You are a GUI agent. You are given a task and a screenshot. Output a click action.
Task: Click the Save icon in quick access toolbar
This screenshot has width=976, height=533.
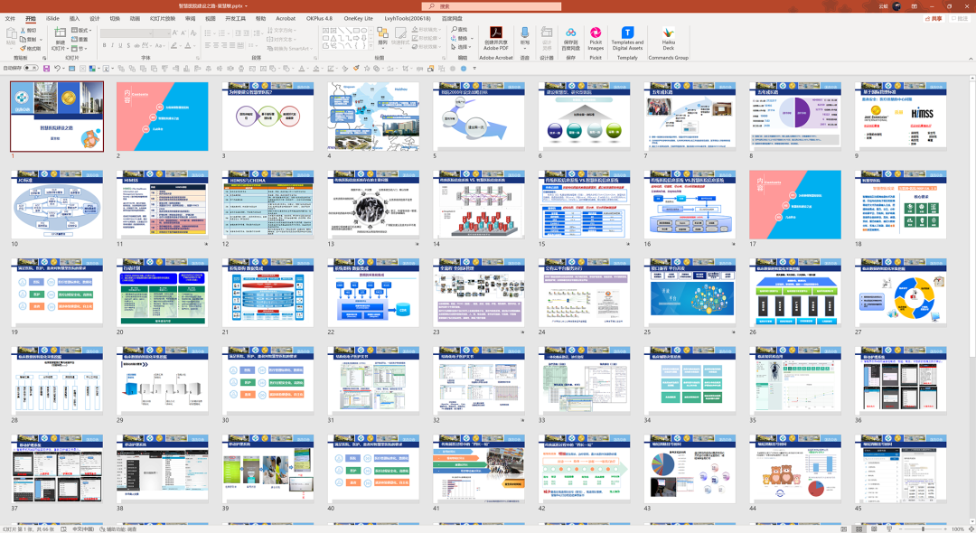coord(46,69)
